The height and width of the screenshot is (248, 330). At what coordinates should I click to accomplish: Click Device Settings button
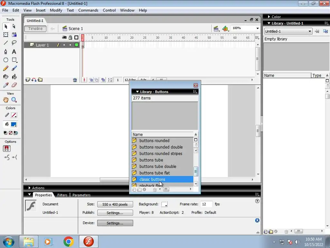pos(115,223)
